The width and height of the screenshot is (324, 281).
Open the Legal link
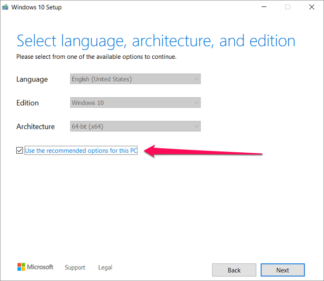[105, 268]
